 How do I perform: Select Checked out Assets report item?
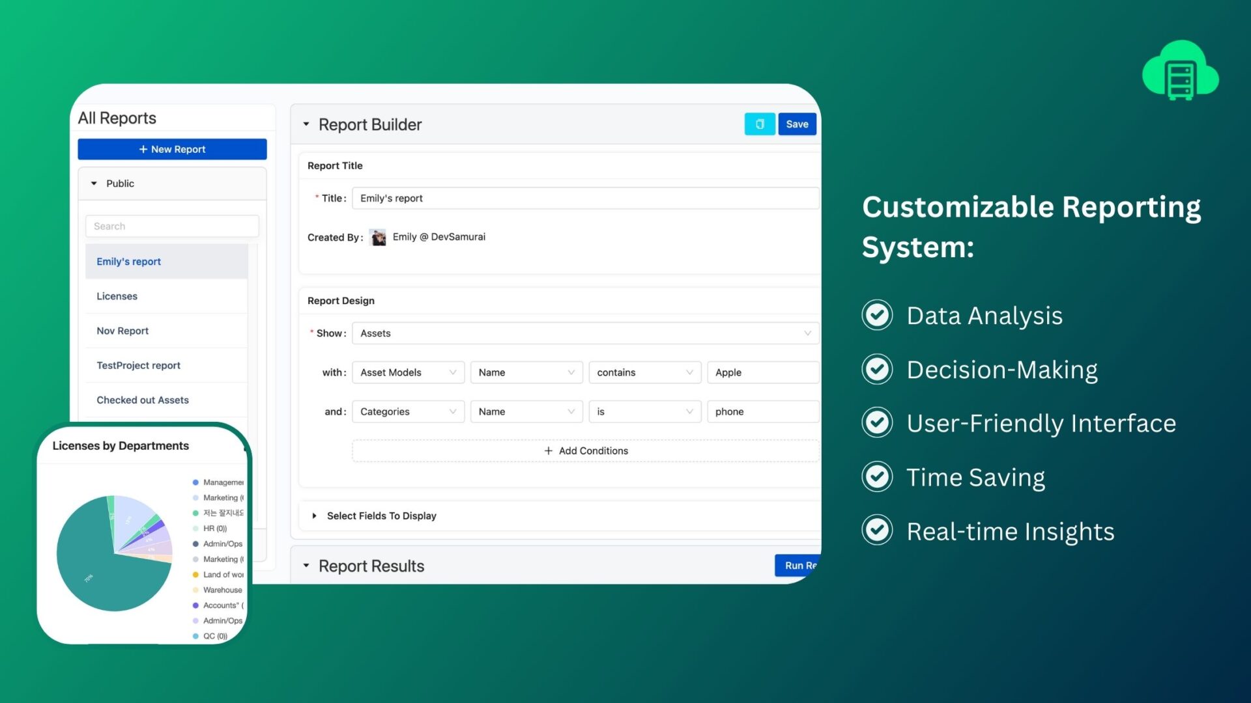coord(143,399)
